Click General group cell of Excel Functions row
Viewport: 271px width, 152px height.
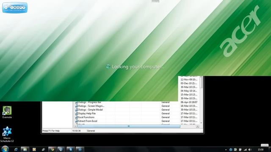166,117
